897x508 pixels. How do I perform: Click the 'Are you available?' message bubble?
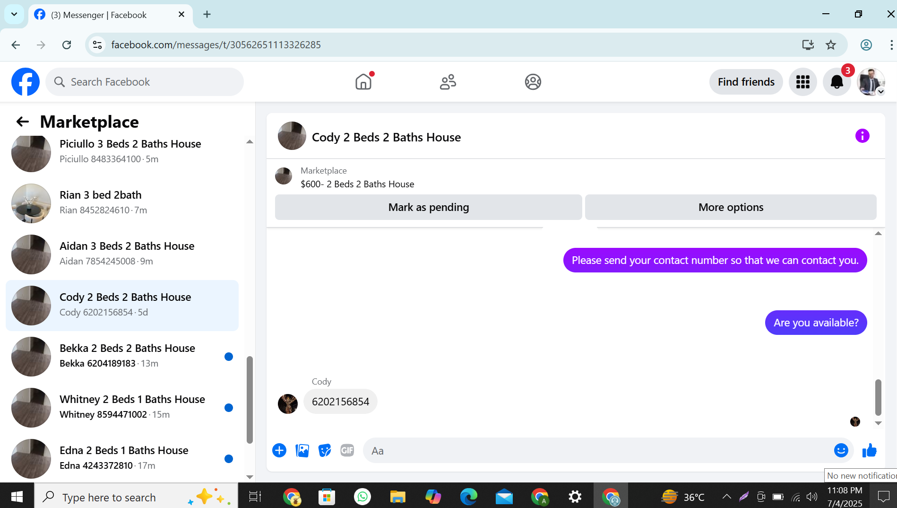[816, 323]
